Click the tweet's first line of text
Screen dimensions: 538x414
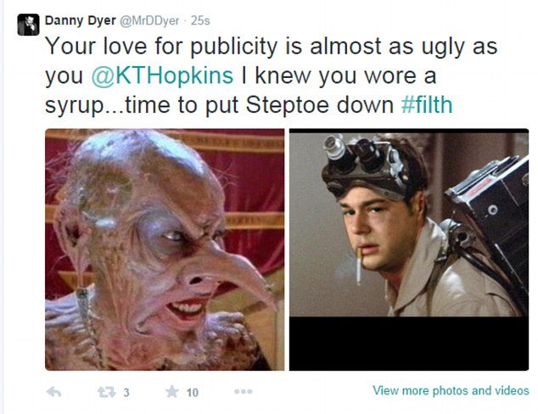[271, 47]
